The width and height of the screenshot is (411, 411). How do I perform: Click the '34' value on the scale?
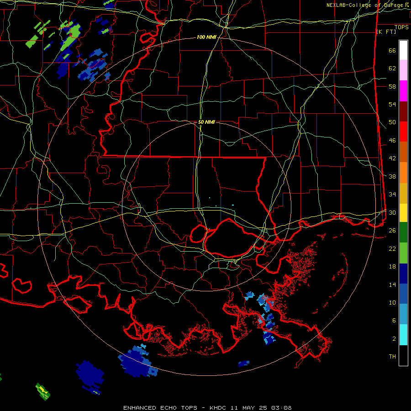tap(392, 195)
